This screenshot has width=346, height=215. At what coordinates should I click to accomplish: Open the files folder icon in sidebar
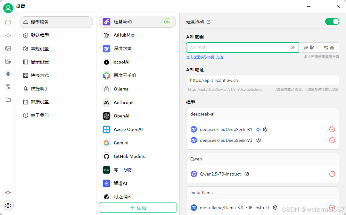click(x=8, y=100)
